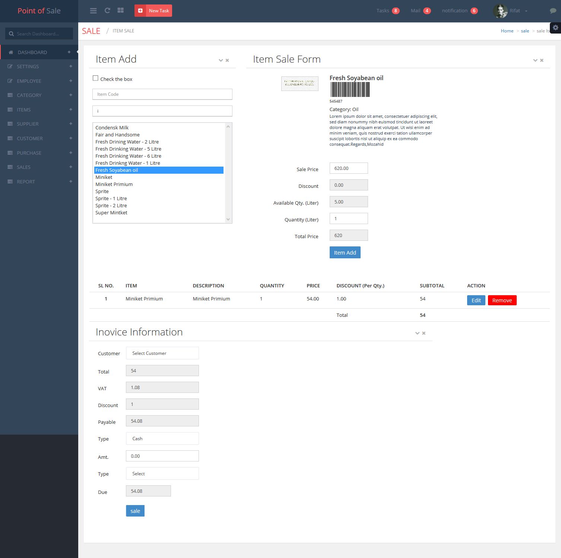
Task: Click the product barcode image
Action: [350, 89]
